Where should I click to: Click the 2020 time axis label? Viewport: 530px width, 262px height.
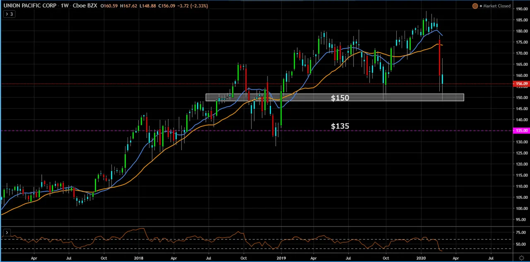421,258
